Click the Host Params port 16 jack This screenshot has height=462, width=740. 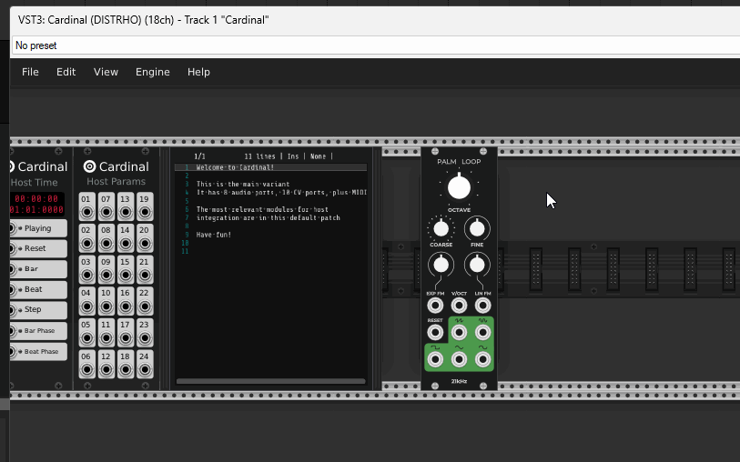tap(126, 306)
